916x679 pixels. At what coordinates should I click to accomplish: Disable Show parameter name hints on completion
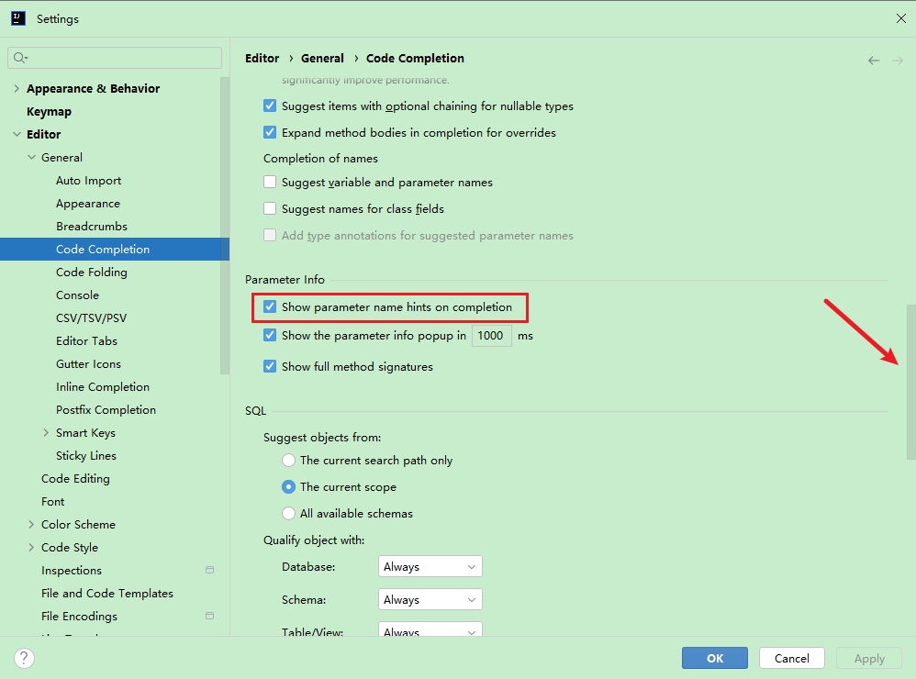[x=270, y=307]
